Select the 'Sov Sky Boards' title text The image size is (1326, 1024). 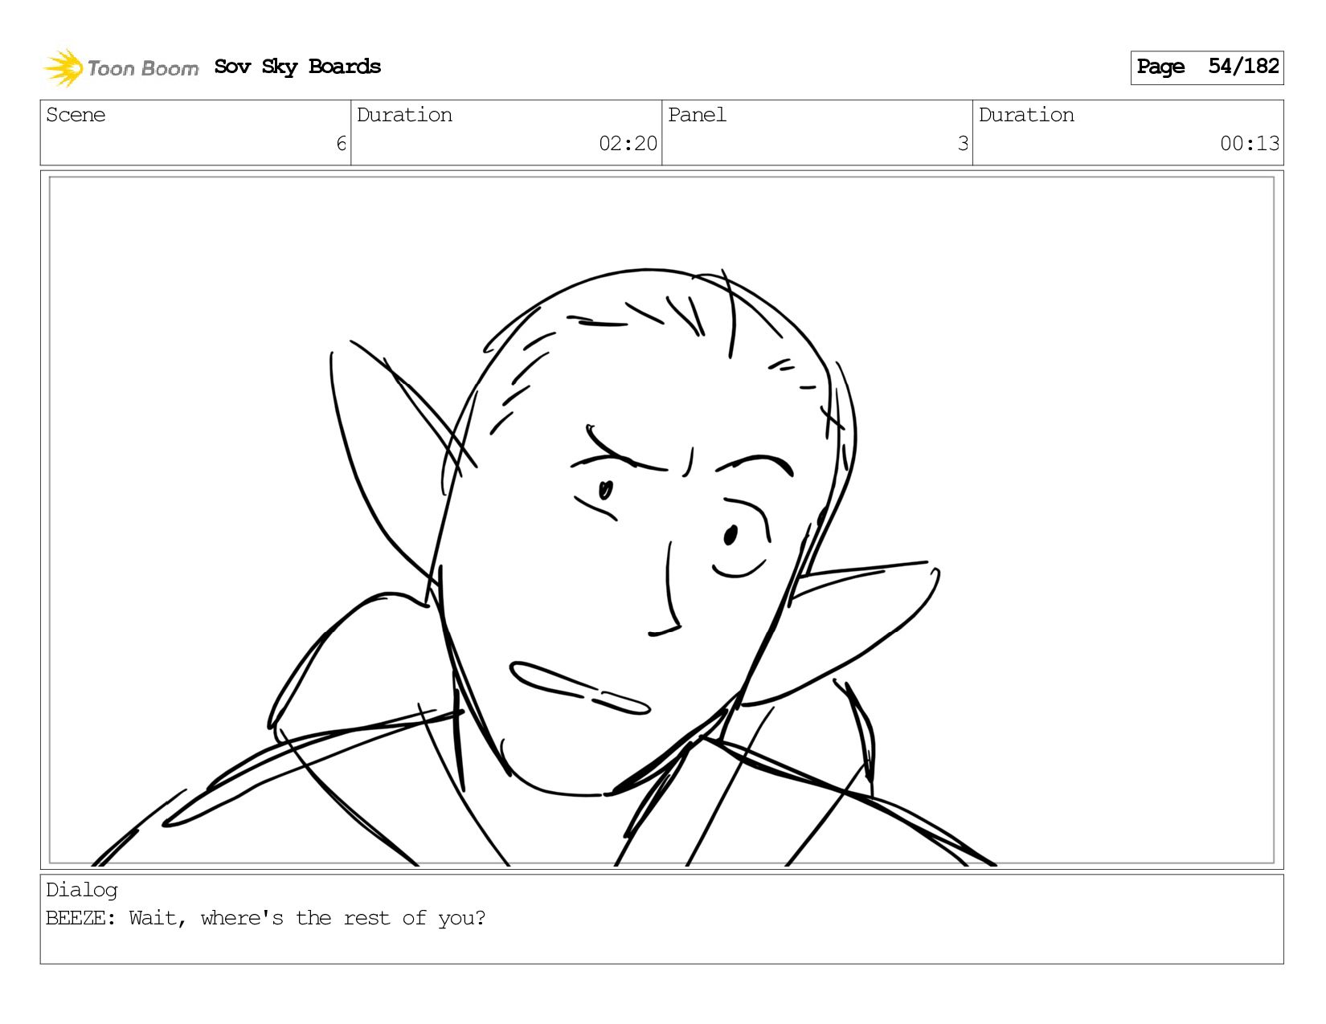(x=297, y=67)
